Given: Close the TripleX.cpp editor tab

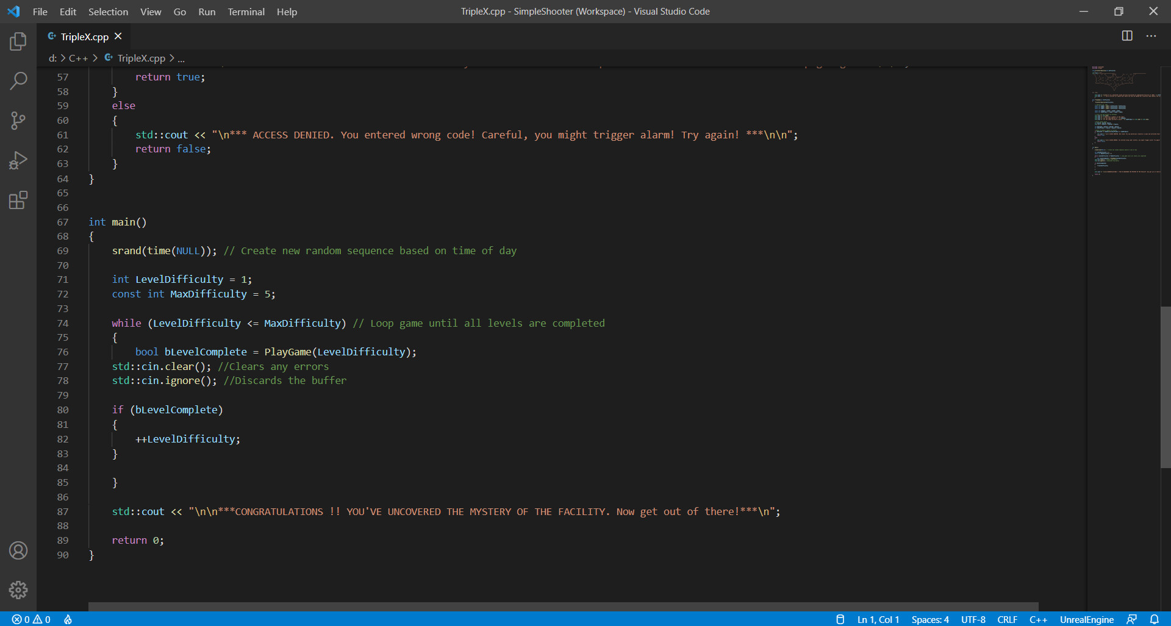Looking at the screenshot, I should tap(118, 37).
